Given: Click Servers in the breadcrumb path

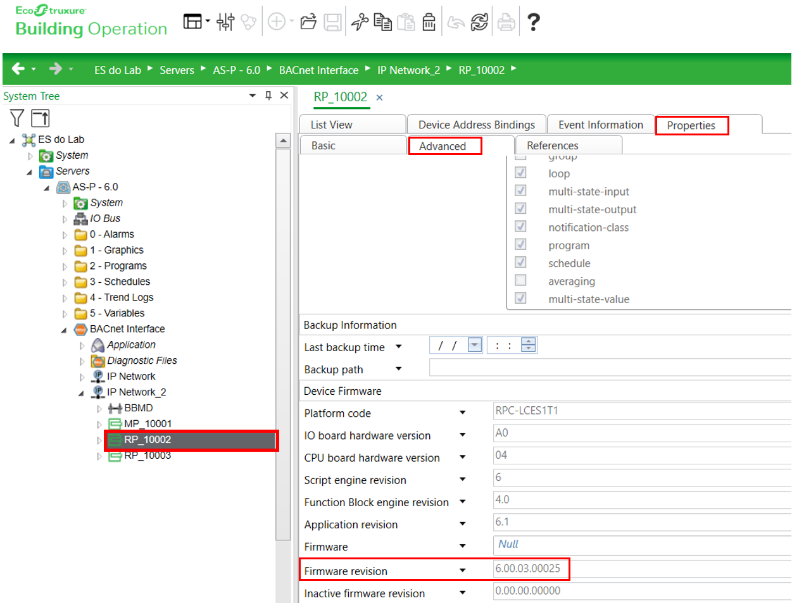Looking at the screenshot, I should pos(177,70).
